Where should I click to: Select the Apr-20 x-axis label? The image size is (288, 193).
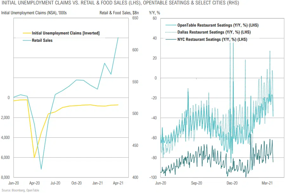point(34,183)
